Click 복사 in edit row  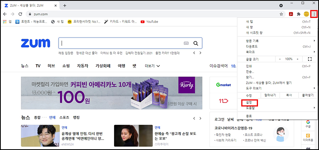pos(289,95)
